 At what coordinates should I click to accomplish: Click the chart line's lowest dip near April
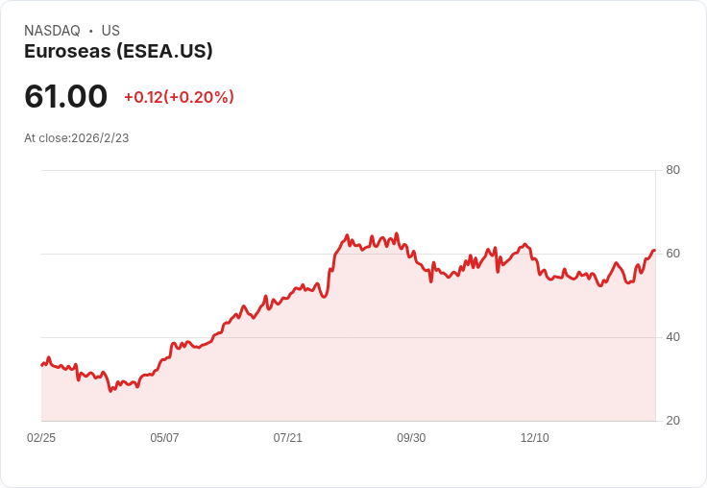(x=110, y=391)
